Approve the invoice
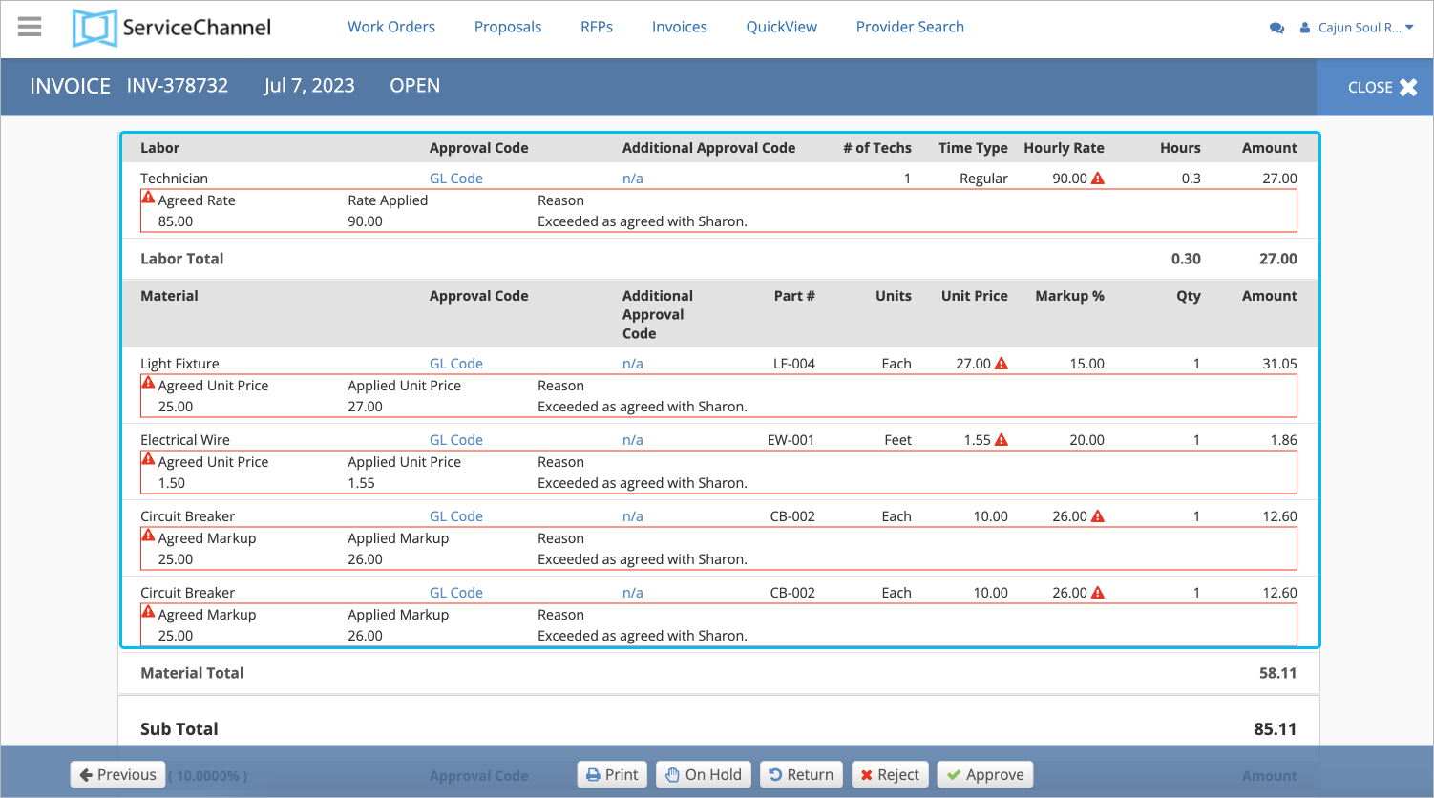This screenshot has height=798, width=1434. click(x=984, y=775)
